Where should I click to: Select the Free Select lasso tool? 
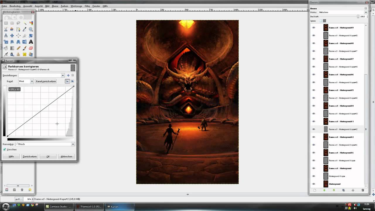[x=18, y=23]
